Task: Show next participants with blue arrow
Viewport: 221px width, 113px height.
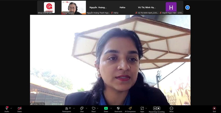Action: [x=187, y=7]
